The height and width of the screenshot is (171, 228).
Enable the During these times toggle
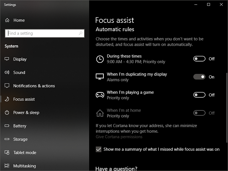[x=199, y=59]
